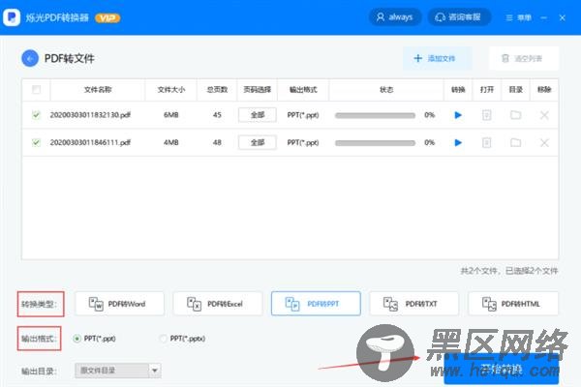Start conversion play icon for 20200303011846111.pdf
Viewport: 581px width, 387px height.
tap(458, 142)
